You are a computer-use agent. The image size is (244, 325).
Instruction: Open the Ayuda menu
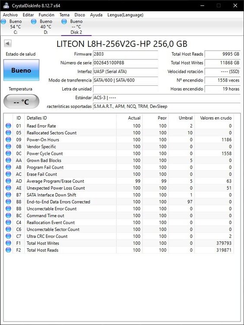[96, 15]
